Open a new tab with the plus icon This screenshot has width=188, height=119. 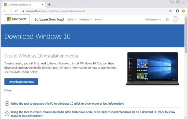click(x=49, y=5)
